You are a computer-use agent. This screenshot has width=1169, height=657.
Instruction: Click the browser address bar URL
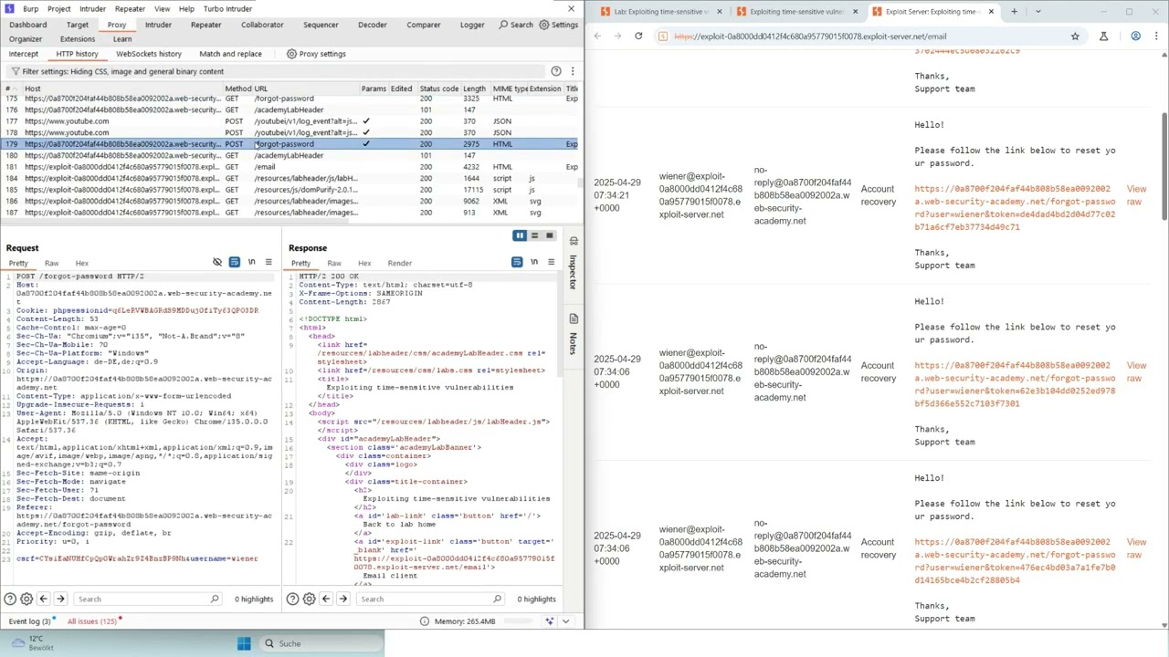(x=810, y=36)
